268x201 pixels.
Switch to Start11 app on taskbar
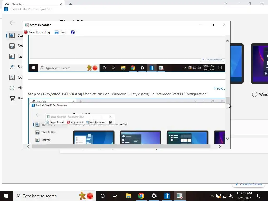[x=167, y=196]
